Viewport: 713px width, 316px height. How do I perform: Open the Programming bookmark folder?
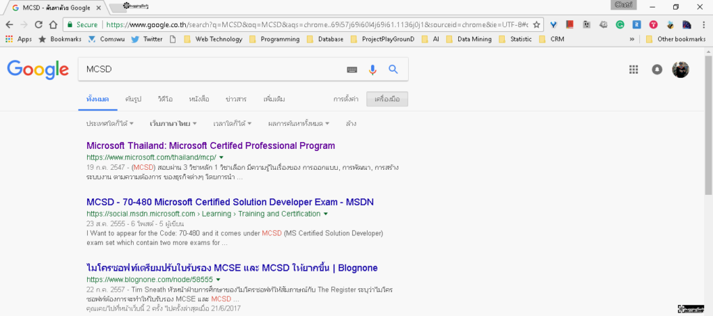tap(274, 39)
